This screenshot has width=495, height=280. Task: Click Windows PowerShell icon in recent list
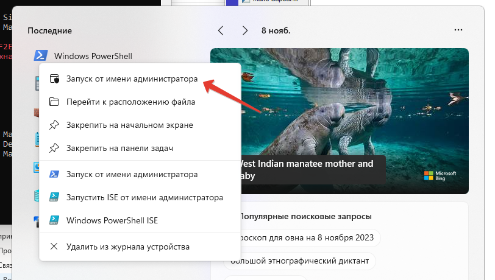pos(41,55)
